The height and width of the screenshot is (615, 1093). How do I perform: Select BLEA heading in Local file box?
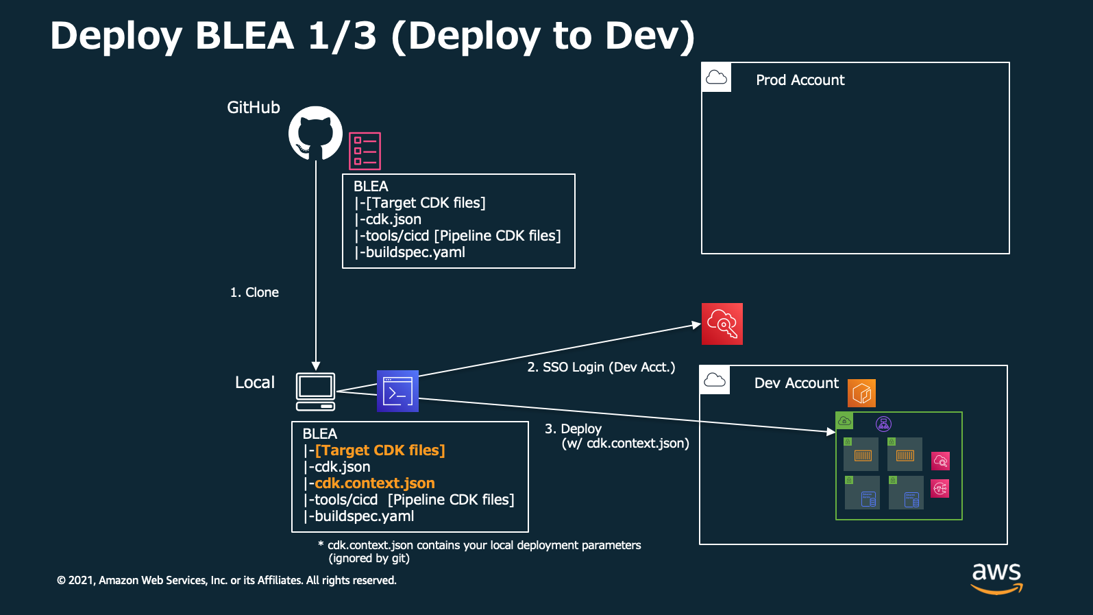[x=320, y=434]
